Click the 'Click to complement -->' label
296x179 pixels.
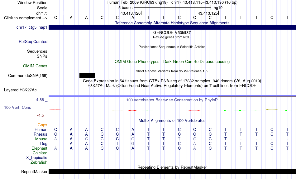(26, 18)
